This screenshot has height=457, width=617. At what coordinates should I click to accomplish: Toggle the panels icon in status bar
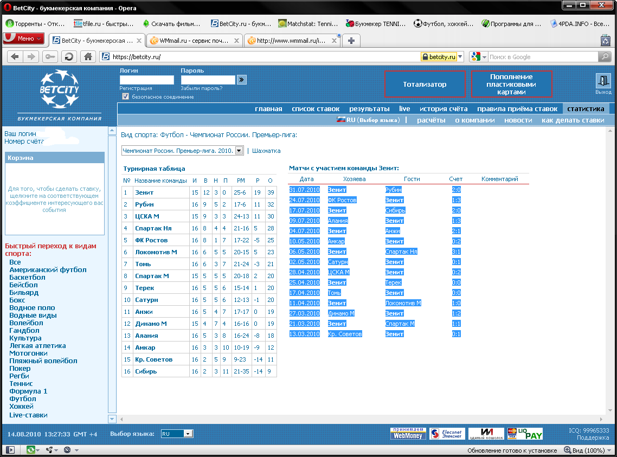point(10,450)
